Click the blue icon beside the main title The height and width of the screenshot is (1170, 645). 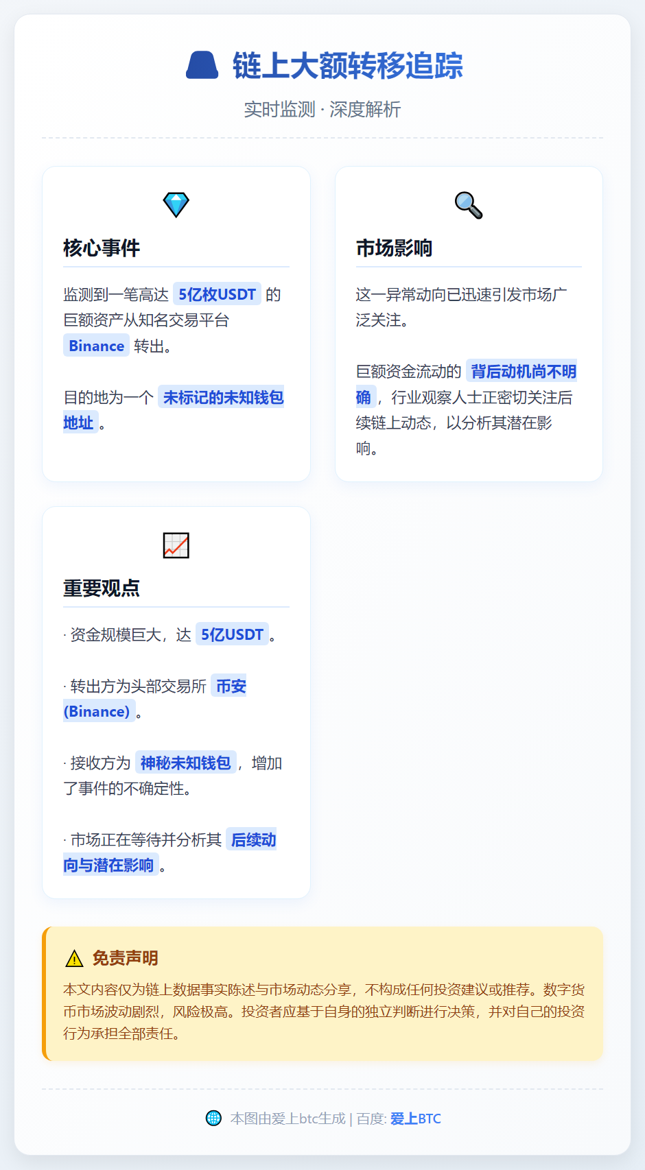point(202,66)
